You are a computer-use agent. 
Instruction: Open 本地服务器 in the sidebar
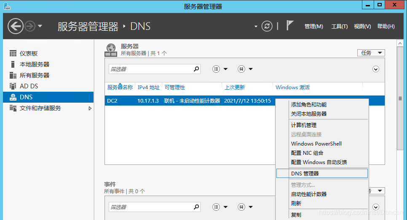click(34, 64)
